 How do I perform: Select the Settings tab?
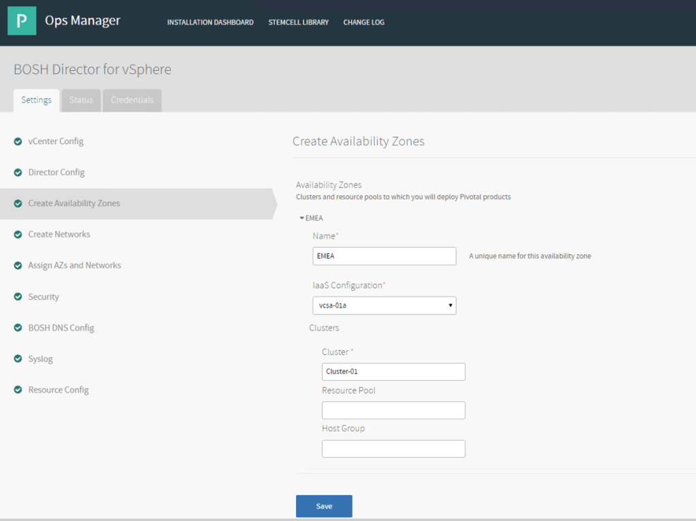pyautogui.click(x=36, y=100)
